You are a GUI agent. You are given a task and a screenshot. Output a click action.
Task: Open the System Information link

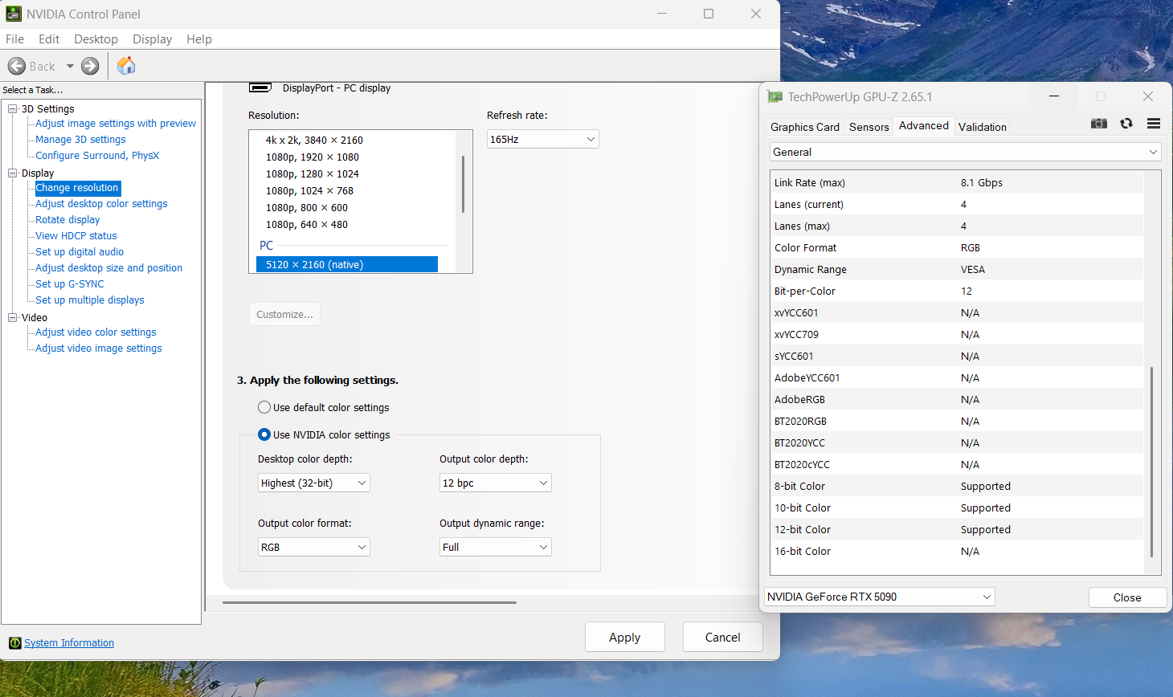pos(69,643)
